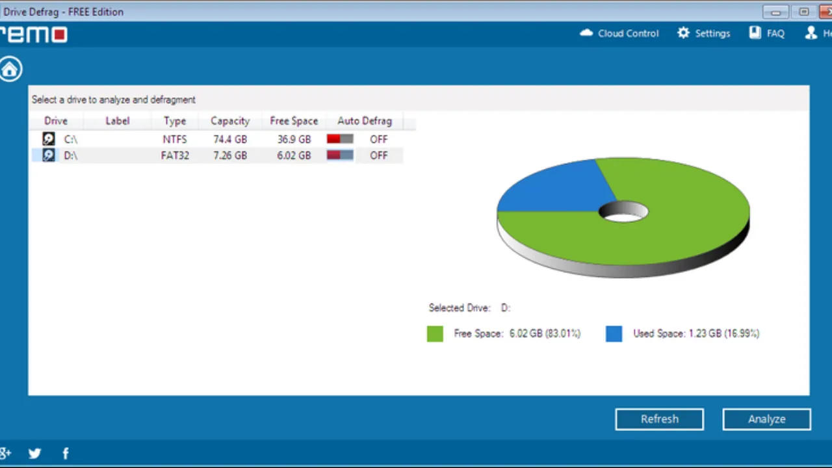This screenshot has height=468, width=832.
Task: Click Free Space: 6.02 GB (83.01%) text
Action: click(x=517, y=333)
